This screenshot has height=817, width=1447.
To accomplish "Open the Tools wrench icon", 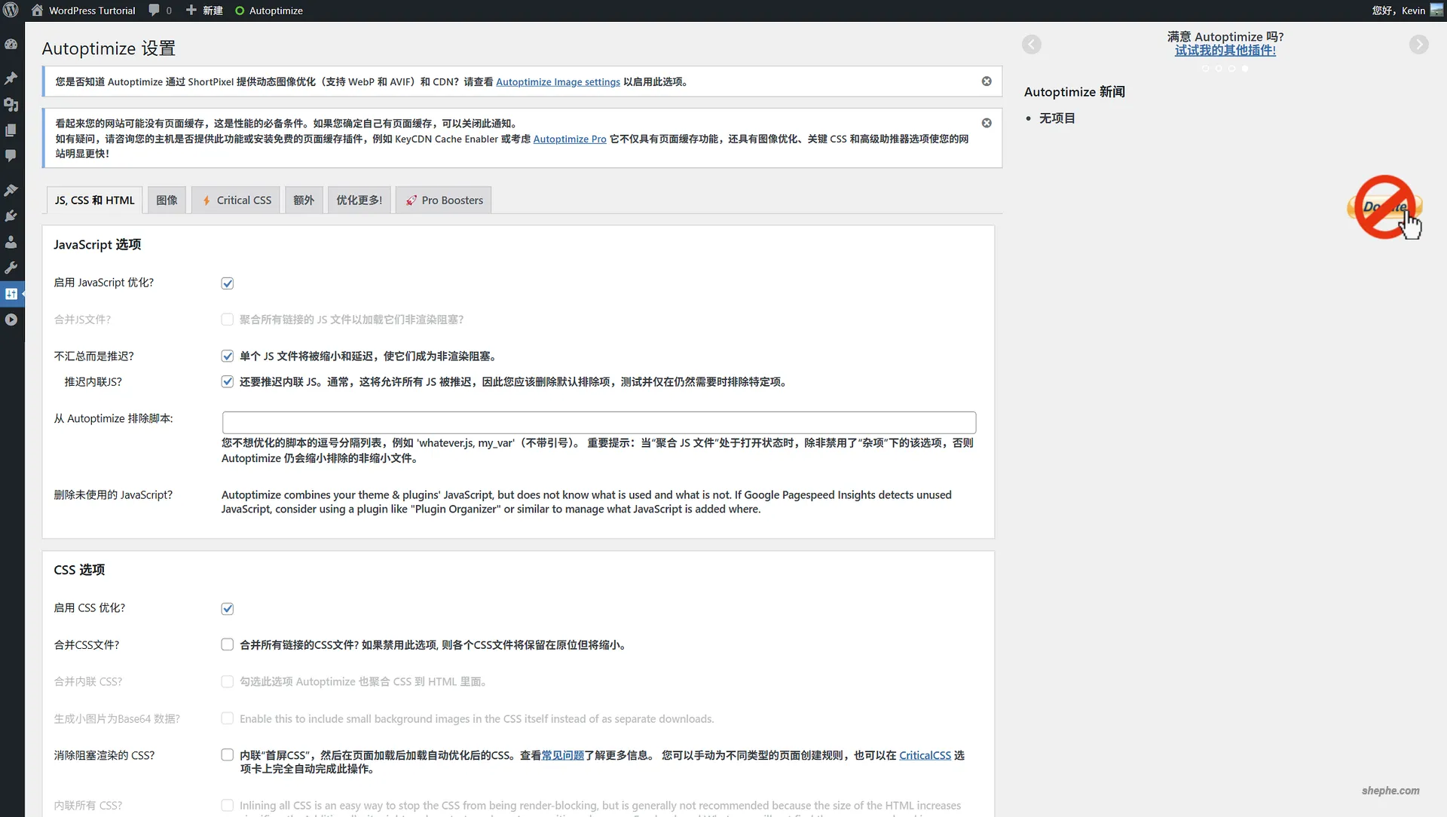I will click(11, 268).
